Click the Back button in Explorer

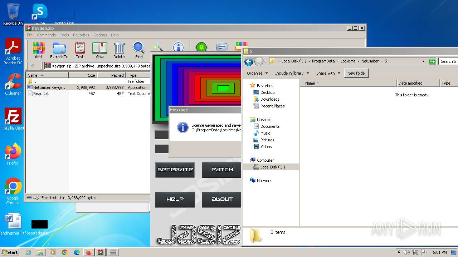click(249, 61)
